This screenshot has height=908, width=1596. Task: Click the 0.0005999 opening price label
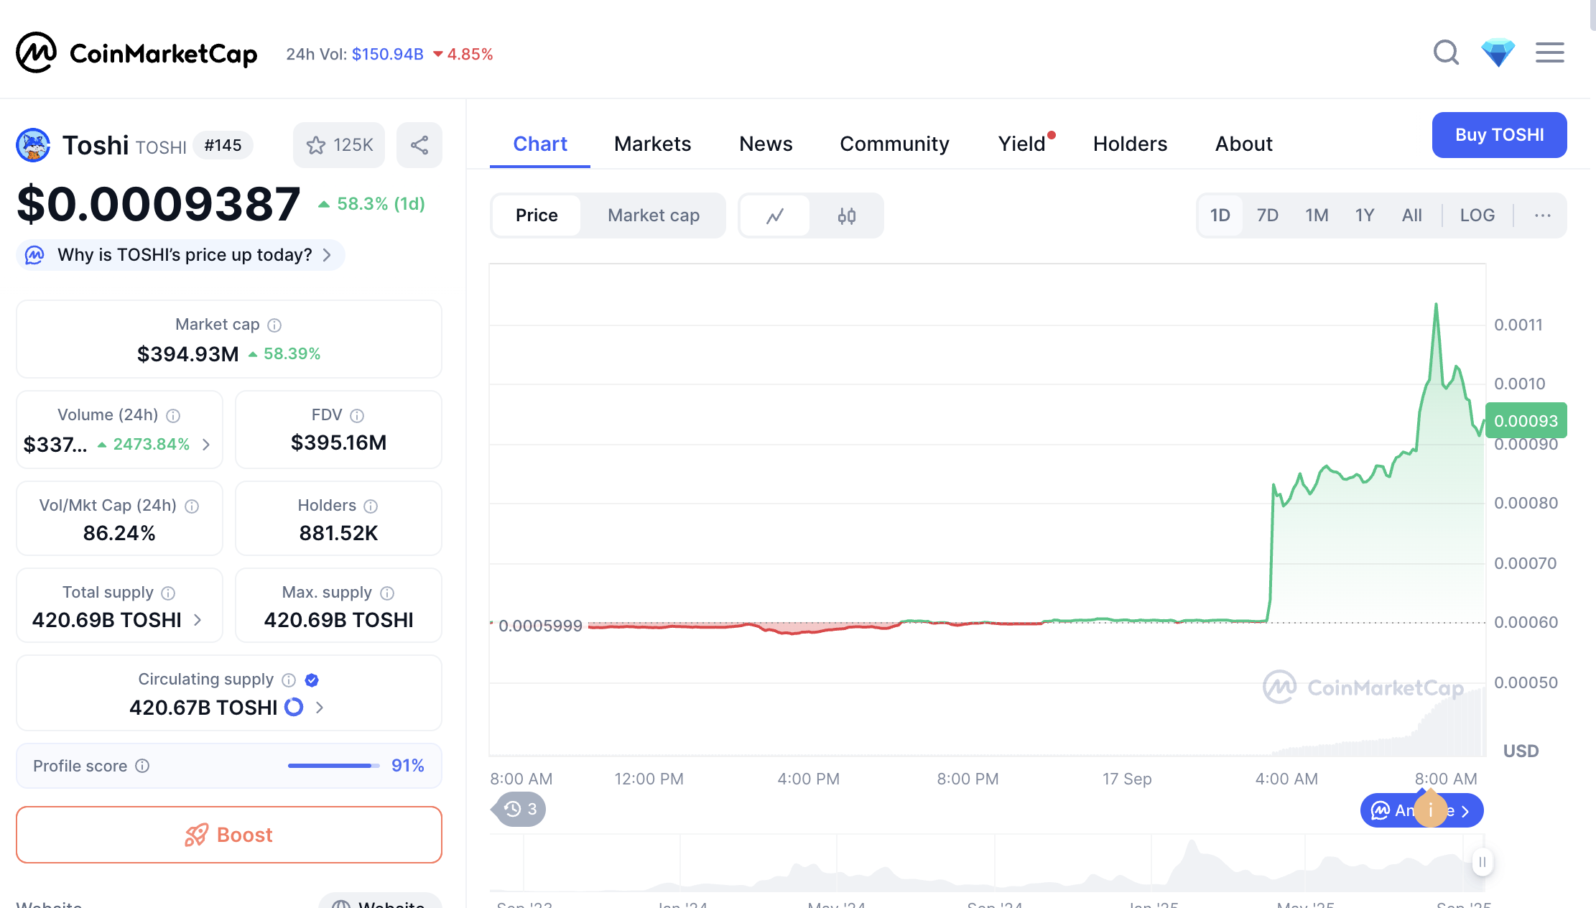(x=540, y=626)
